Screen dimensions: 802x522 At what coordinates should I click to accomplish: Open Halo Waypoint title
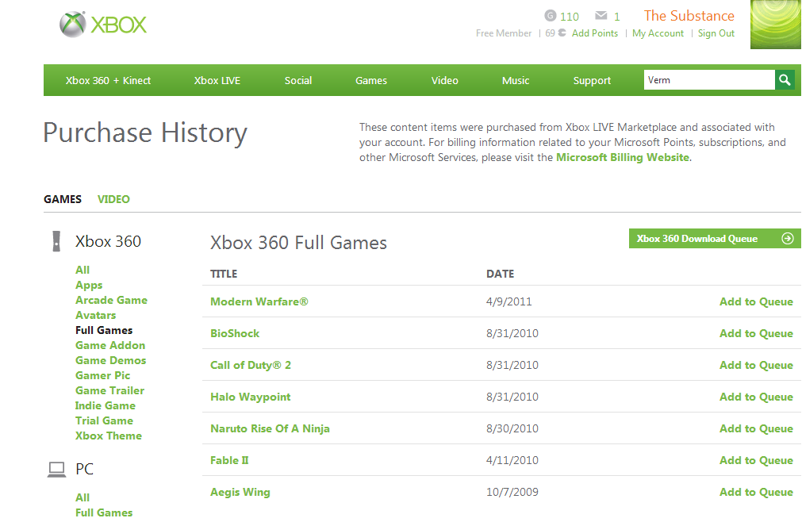click(250, 397)
